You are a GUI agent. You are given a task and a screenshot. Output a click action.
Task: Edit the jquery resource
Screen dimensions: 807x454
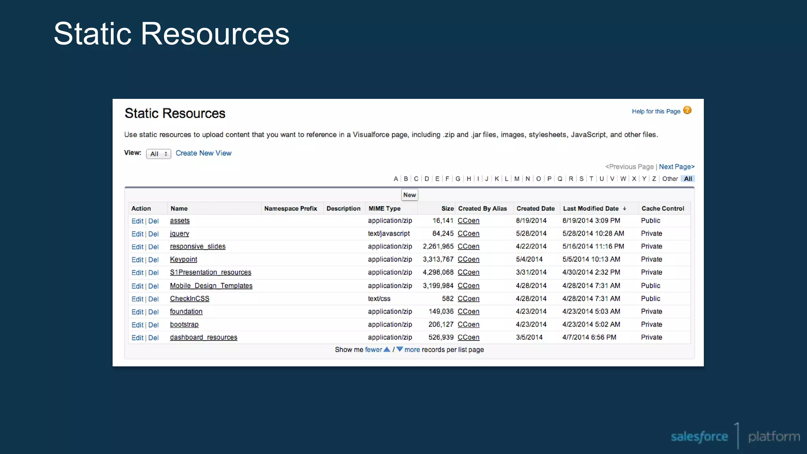click(137, 234)
